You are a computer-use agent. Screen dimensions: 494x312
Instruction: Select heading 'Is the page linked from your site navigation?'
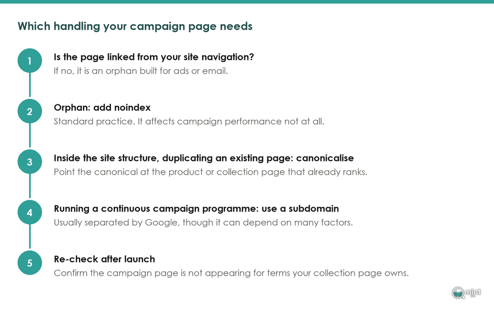(154, 57)
